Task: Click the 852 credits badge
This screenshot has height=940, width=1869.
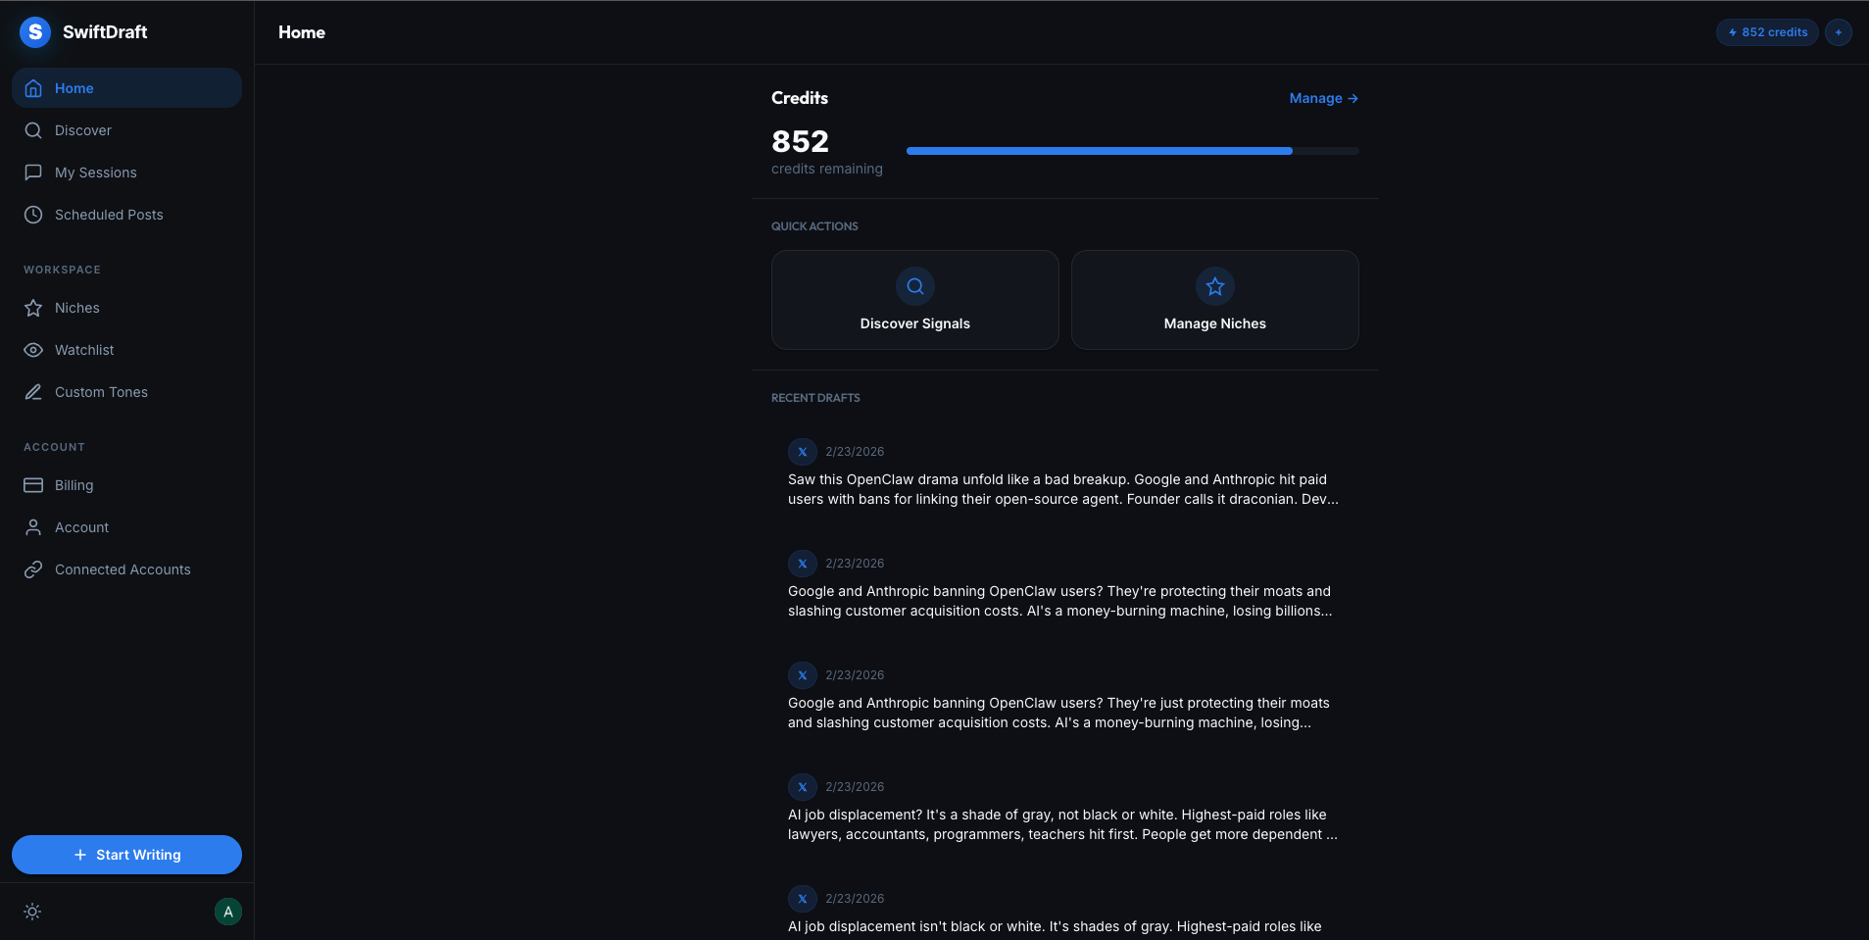Action: coord(1766,31)
